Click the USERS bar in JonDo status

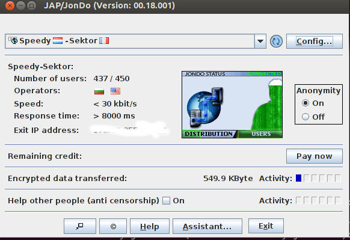coord(261,134)
